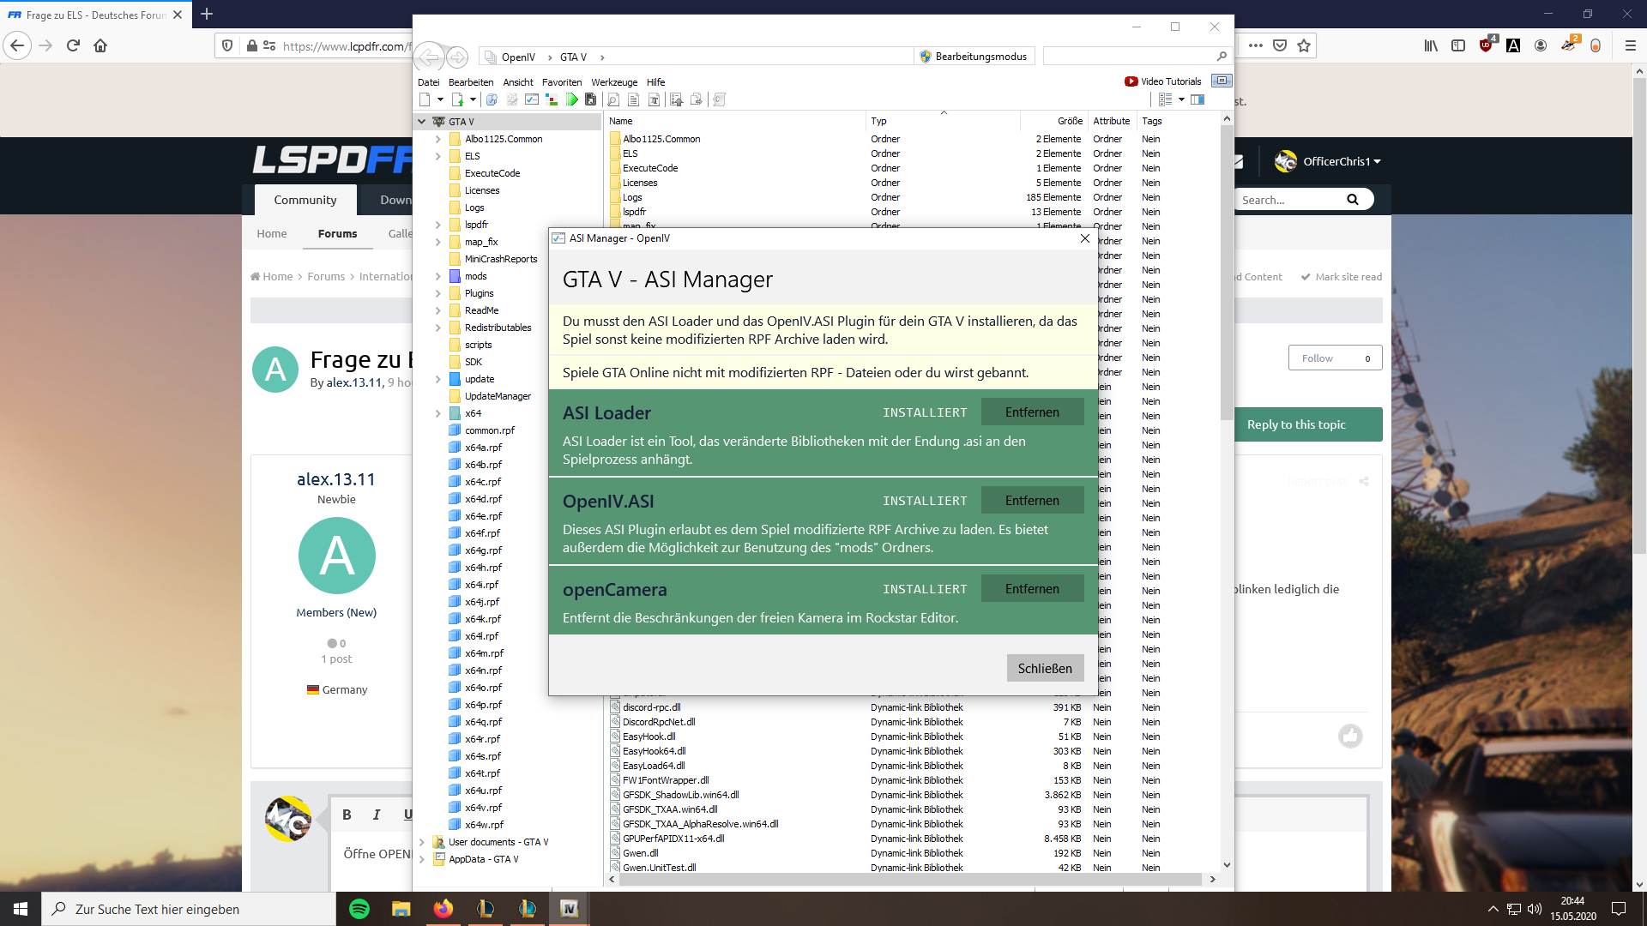Viewport: 1647px width, 926px height.
Task: Expand the mods folder in tree
Action: coord(437,276)
